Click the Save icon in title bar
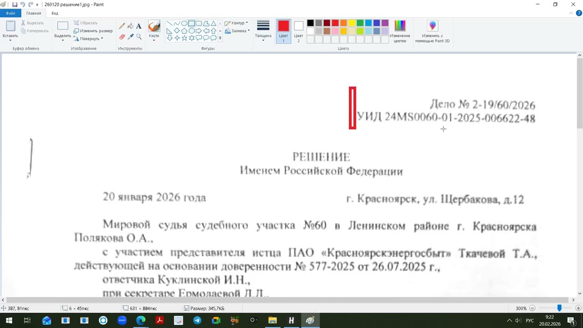The height and width of the screenshot is (328, 583). coord(15,5)
